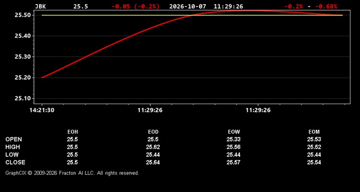Screen dimensions: 360x192
Task: Click the 25.20 y-axis label
Action: [x=23, y=78]
